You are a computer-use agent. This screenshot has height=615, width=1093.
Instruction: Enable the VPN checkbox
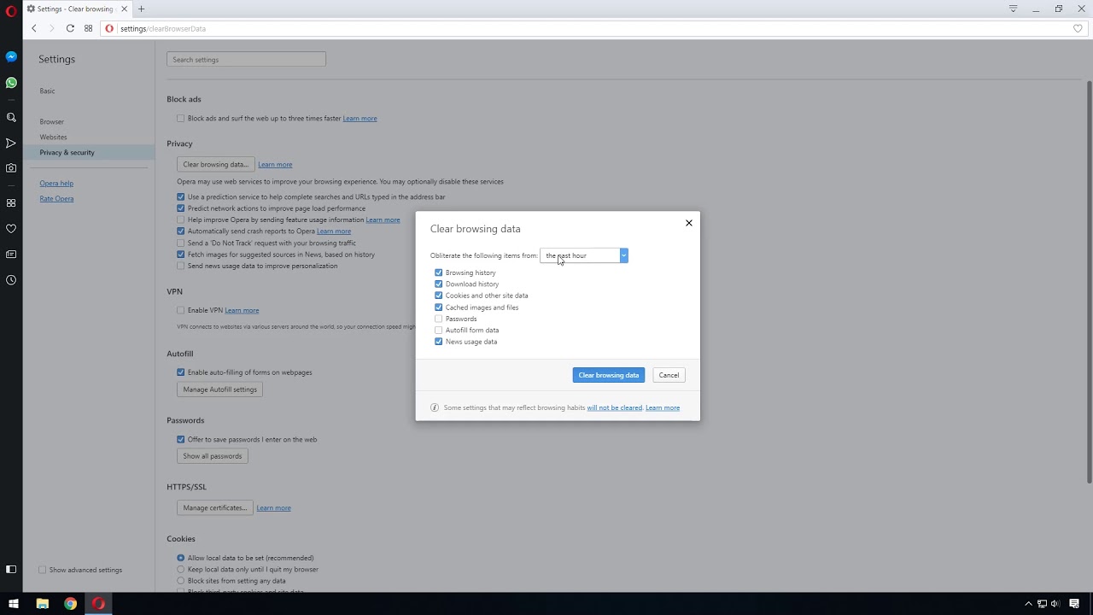click(x=181, y=310)
